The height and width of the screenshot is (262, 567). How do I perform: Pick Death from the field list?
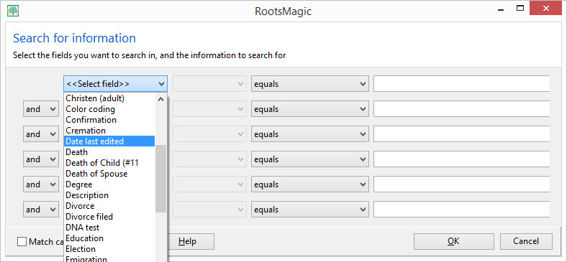coord(109,152)
